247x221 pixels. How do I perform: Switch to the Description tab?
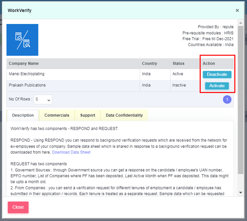(23, 115)
